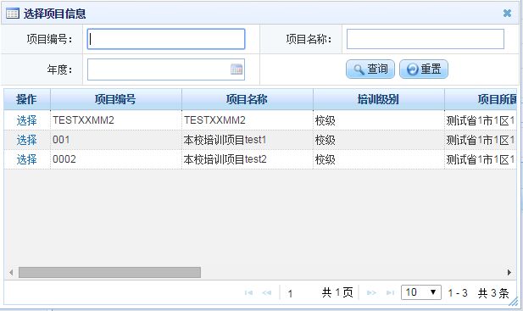Click the table icon beside 选择项目信息 title

pyautogui.click(x=13, y=14)
